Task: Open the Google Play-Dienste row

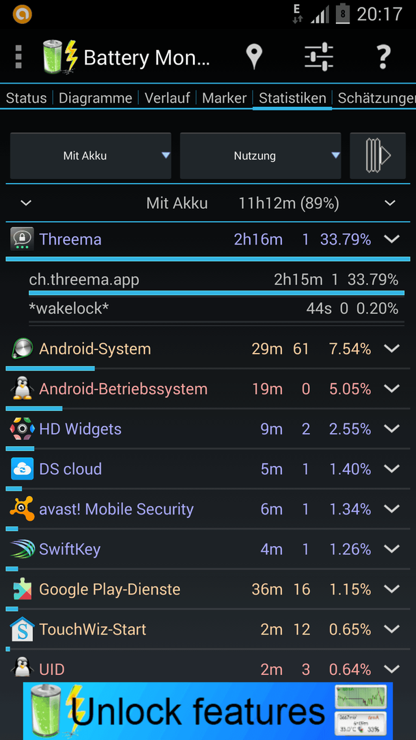Action: (x=208, y=589)
